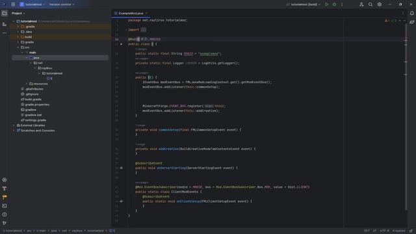Run the tutorialmod build configuration
This screenshot has height=234, width=416.
point(326,5)
